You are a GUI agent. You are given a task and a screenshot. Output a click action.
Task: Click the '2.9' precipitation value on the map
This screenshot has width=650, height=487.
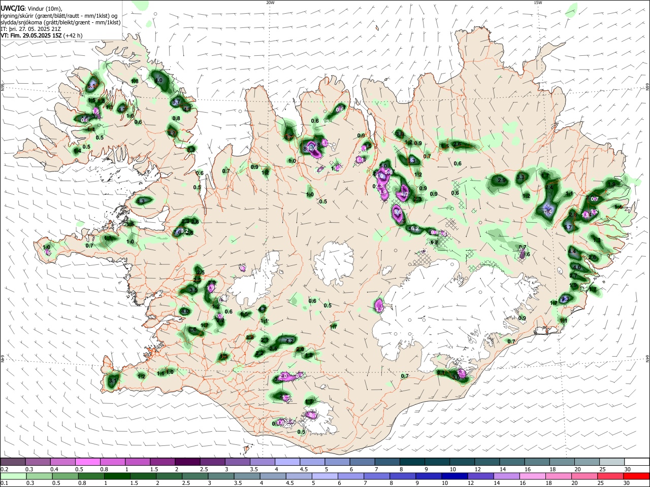pos(502,180)
